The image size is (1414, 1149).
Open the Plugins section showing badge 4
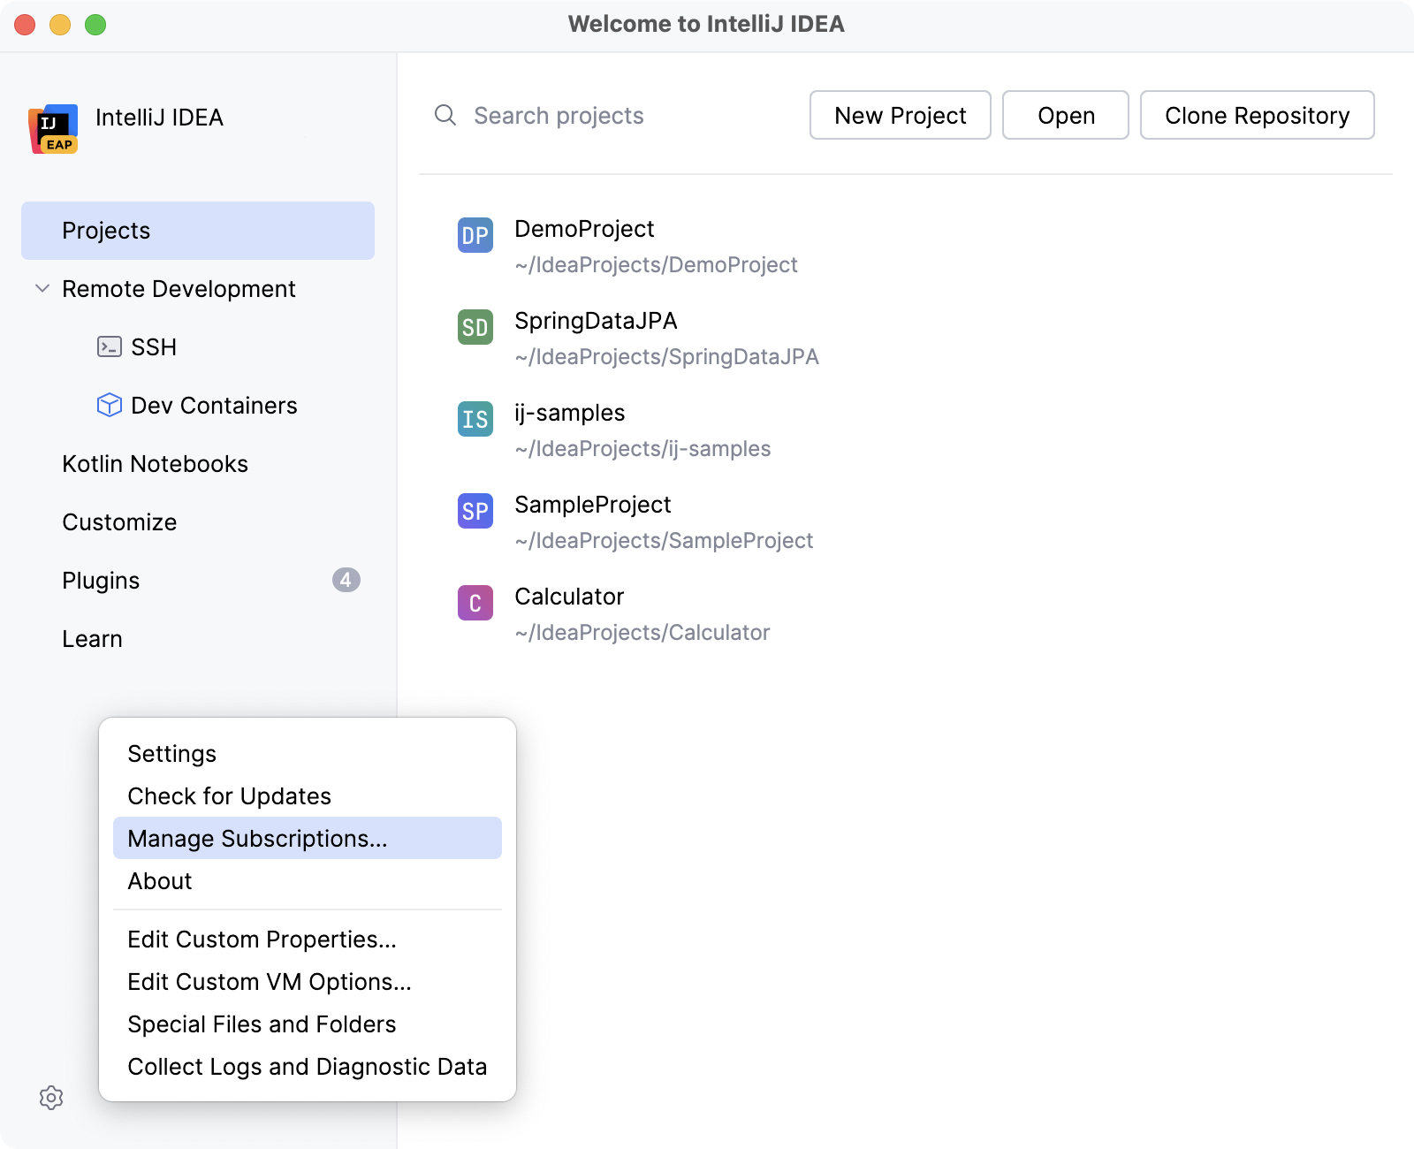(x=101, y=581)
